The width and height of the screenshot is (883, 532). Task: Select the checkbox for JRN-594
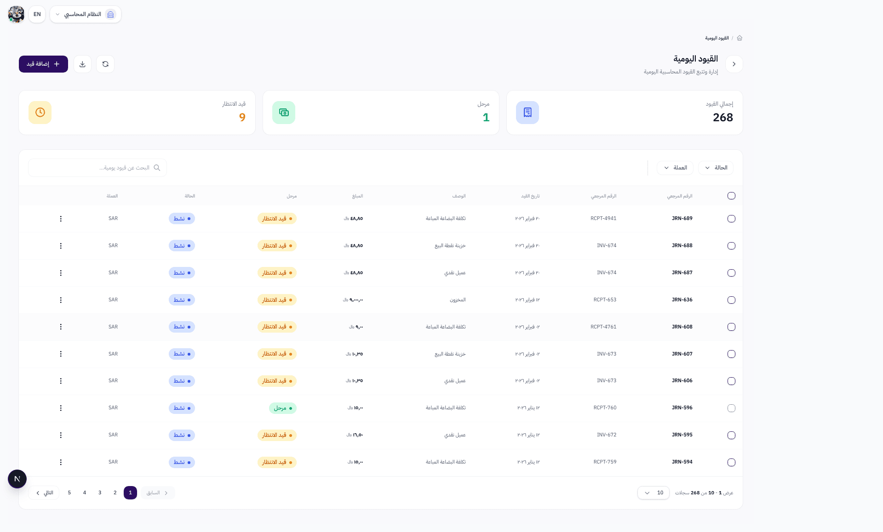pyautogui.click(x=731, y=462)
